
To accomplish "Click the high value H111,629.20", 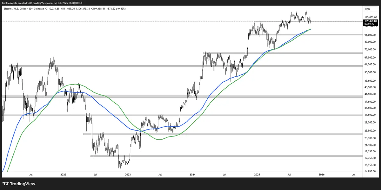I will pos(68,9).
